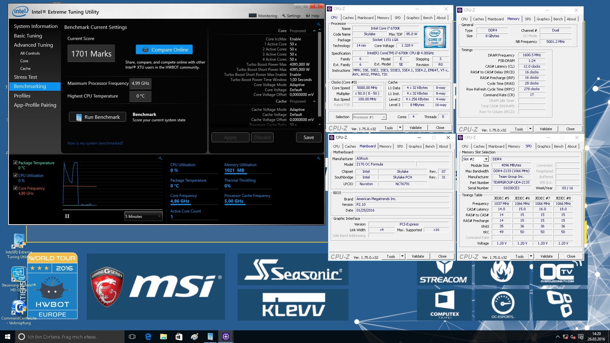Open File Explorer from taskbar
Viewport: 610px width, 343px height.
163,337
